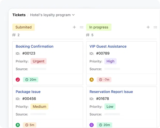The width and height of the screenshot is (160, 128).
Task: Open the High priority tag selector
Action: pos(110,61)
